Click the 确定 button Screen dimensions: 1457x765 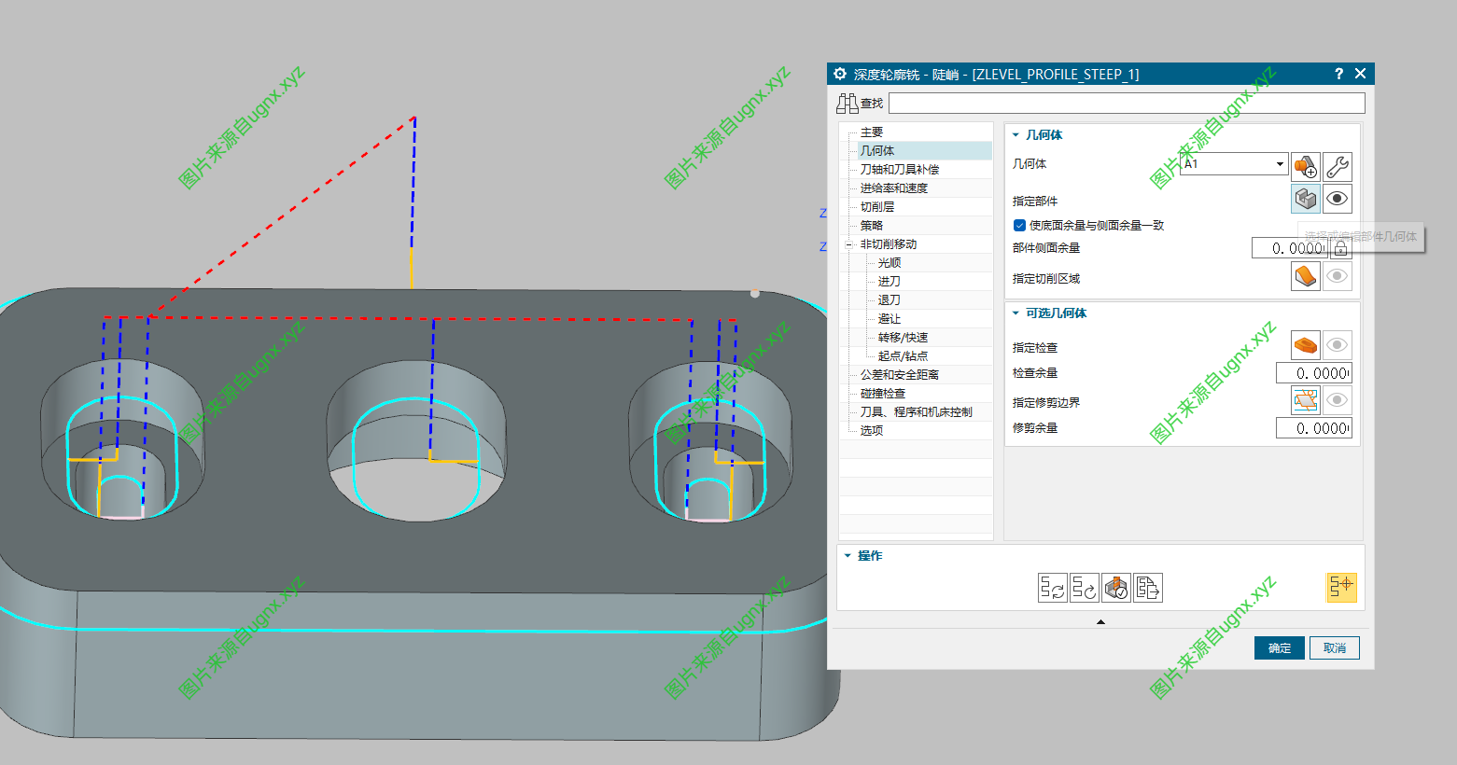tap(1279, 648)
